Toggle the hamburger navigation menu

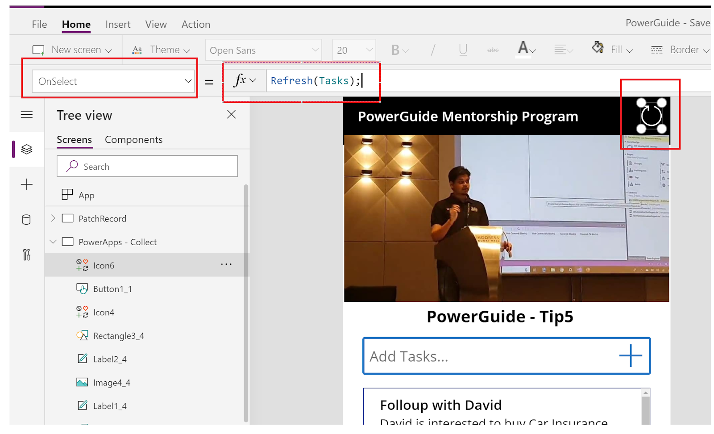27,115
